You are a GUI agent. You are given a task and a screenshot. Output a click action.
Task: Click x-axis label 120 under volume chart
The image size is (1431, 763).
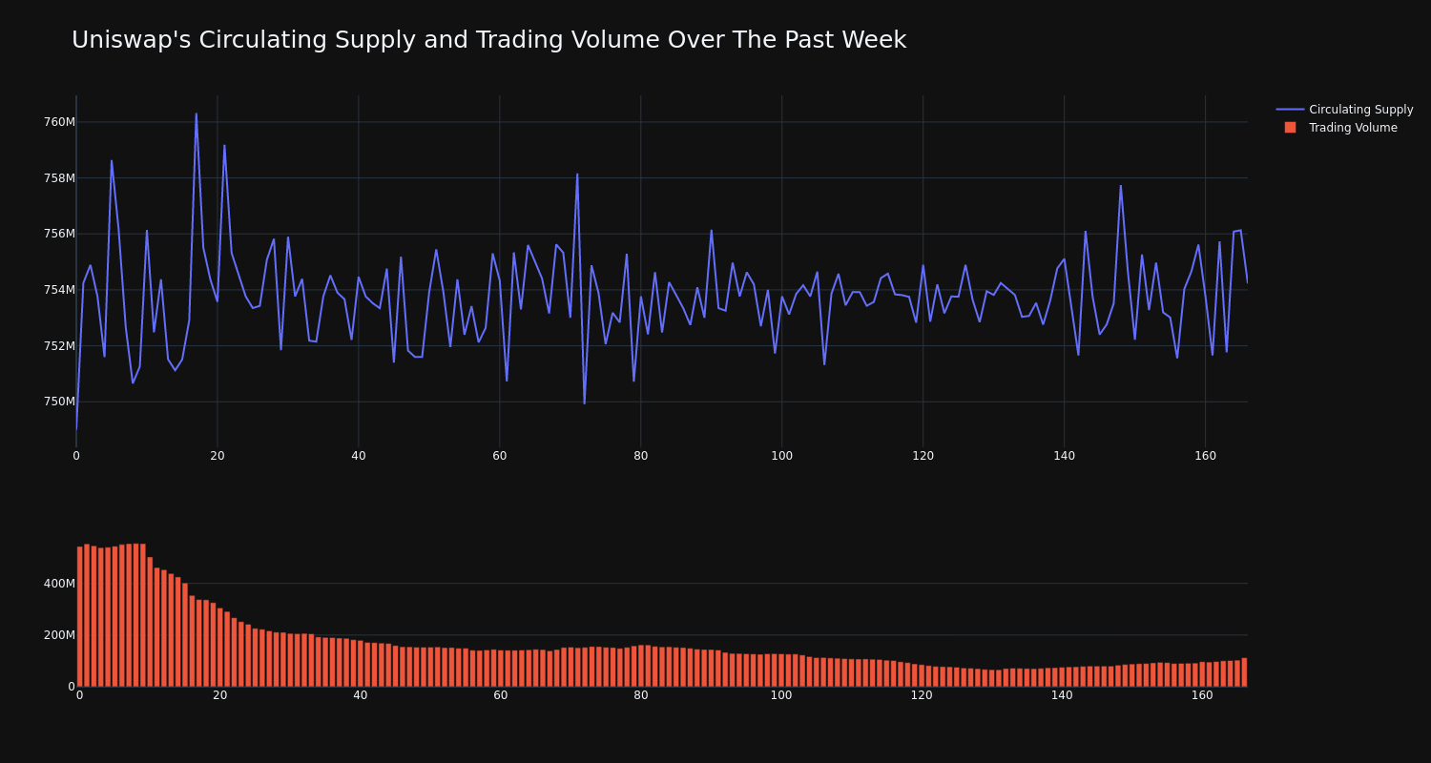922,695
